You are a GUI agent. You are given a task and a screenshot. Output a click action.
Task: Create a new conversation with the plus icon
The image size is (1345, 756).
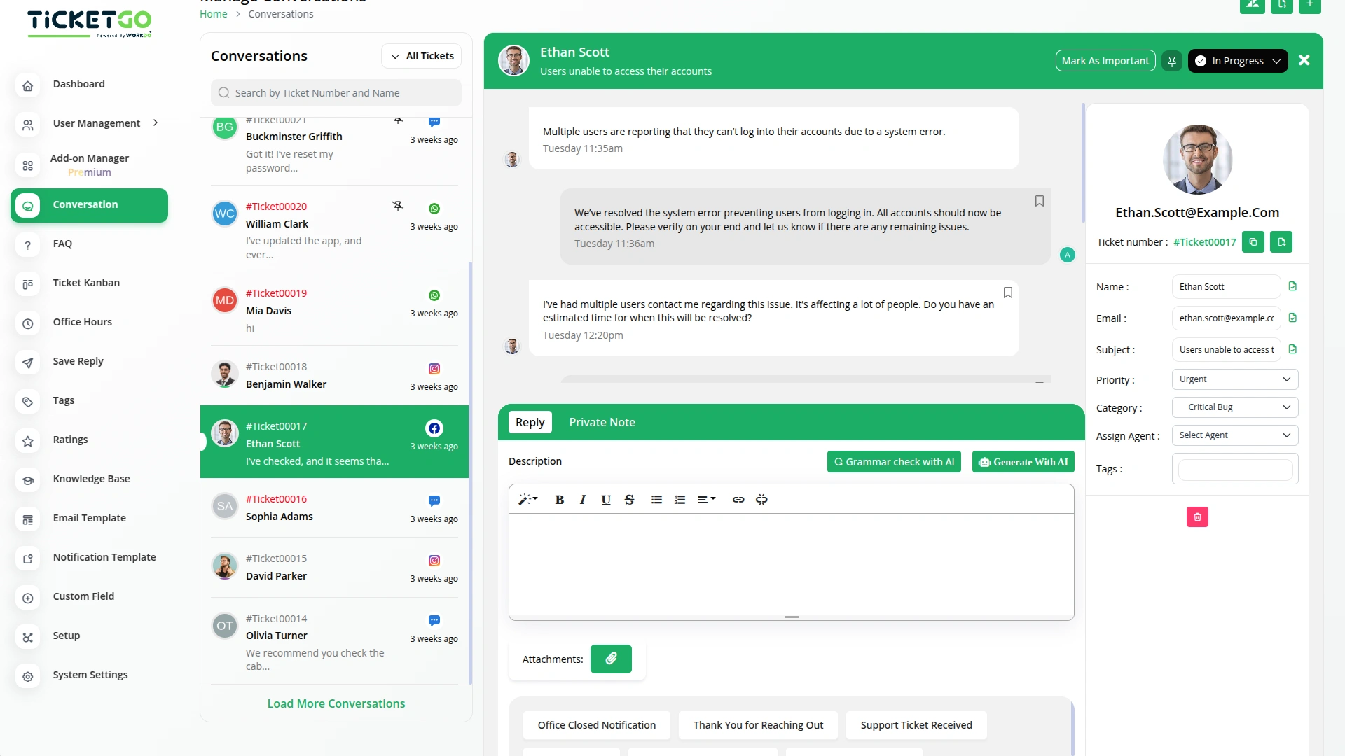[x=1309, y=6]
